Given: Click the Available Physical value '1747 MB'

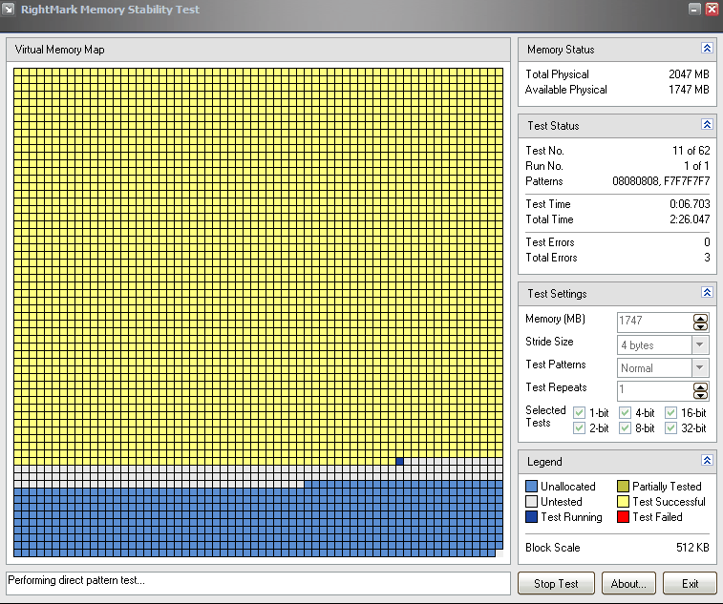Looking at the screenshot, I should click(689, 90).
